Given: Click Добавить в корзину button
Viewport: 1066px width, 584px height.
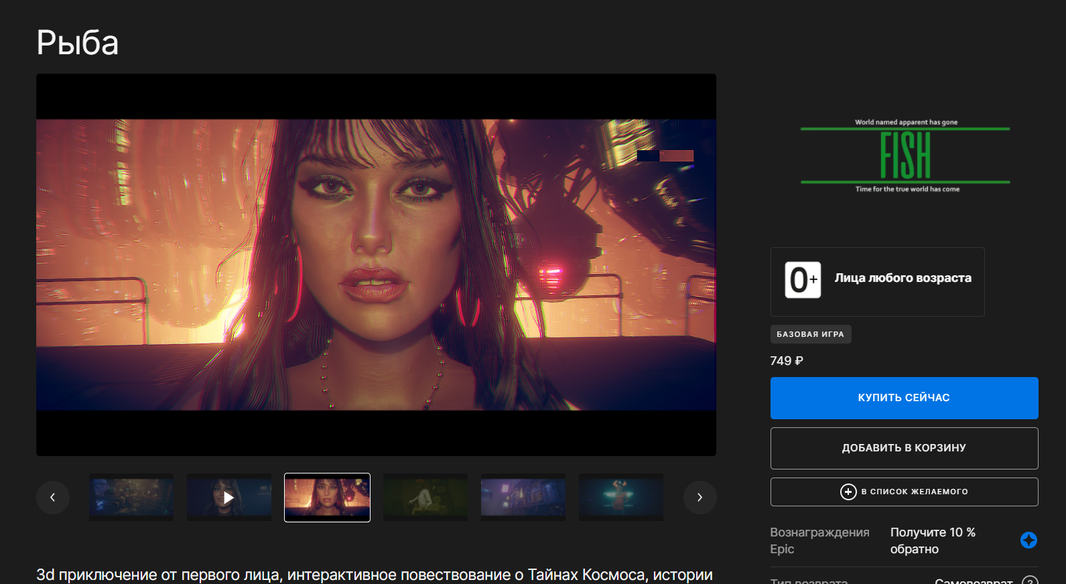Looking at the screenshot, I should pyautogui.click(x=904, y=448).
